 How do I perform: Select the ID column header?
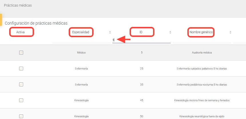[x=141, y=32]
